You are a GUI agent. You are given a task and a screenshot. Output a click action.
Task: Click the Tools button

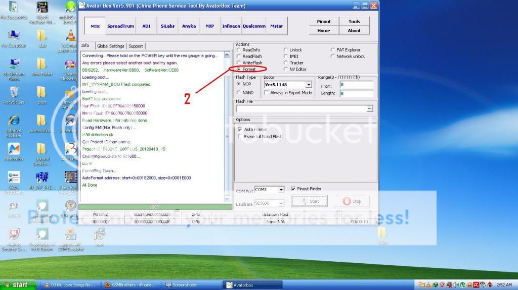click(x=354, y=21)
